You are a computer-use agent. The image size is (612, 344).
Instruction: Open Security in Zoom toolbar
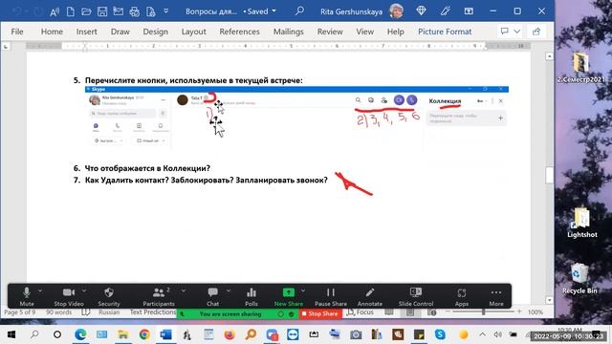tap(109, 296)
